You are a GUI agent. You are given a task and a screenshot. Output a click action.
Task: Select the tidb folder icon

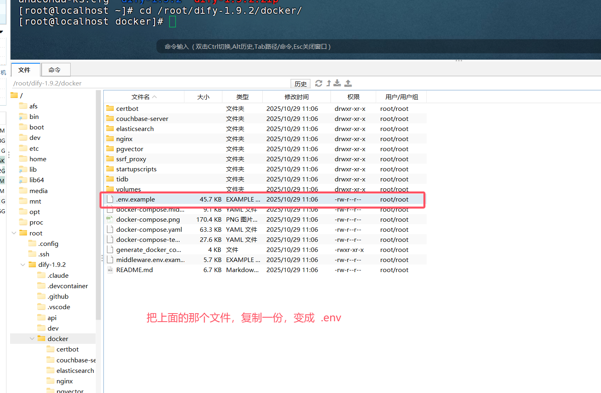pyautogui.click(x=110, y=179)
